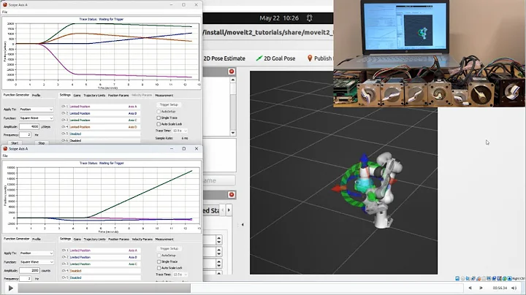
Task: Open Trace Time dropdown in lower Scope window
Action: click(180, 275)
